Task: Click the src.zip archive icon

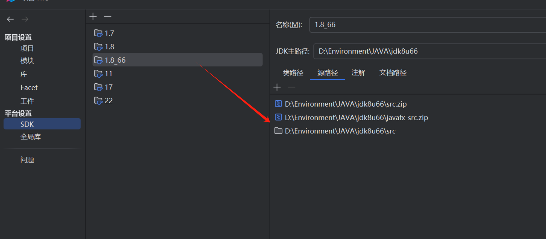Action: click(x=278, y=104)
